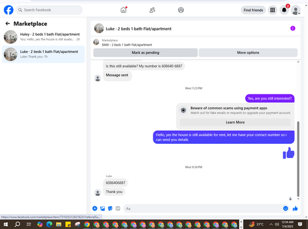Image resolution: width=308 pixels, height=229 pixels.
Task: Click the $900 listing title link
Action: pyautogui.click(x=127, y=44)
